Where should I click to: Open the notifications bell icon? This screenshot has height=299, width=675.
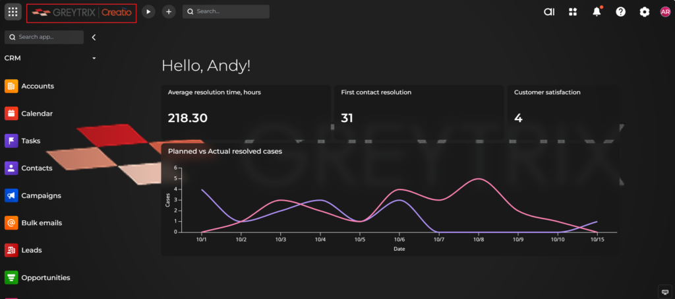597,12
